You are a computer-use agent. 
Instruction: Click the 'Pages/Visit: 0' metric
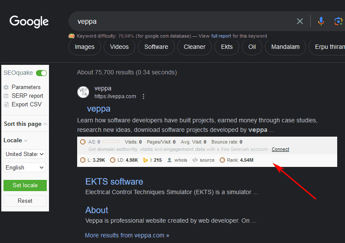[161, 142]
